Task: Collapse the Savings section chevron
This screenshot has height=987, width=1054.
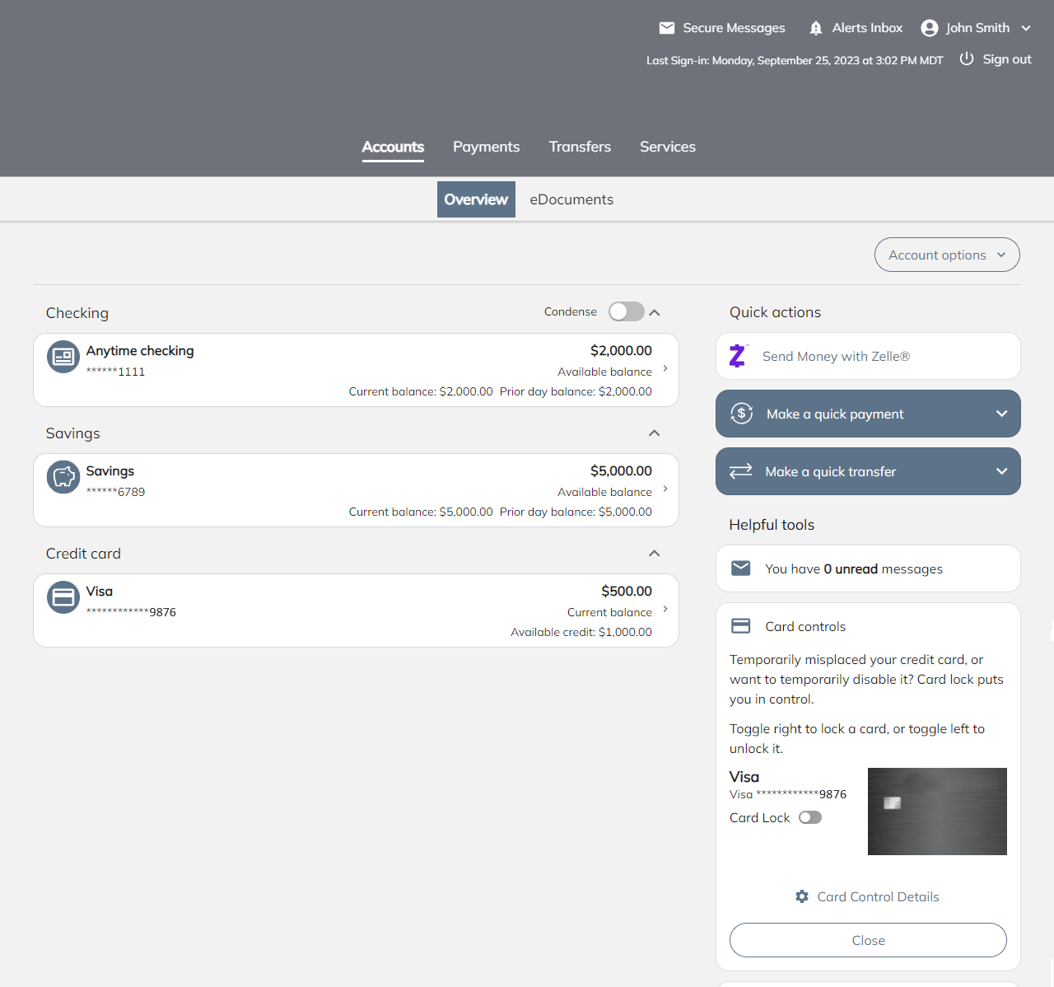Action: tap(655, 433)
